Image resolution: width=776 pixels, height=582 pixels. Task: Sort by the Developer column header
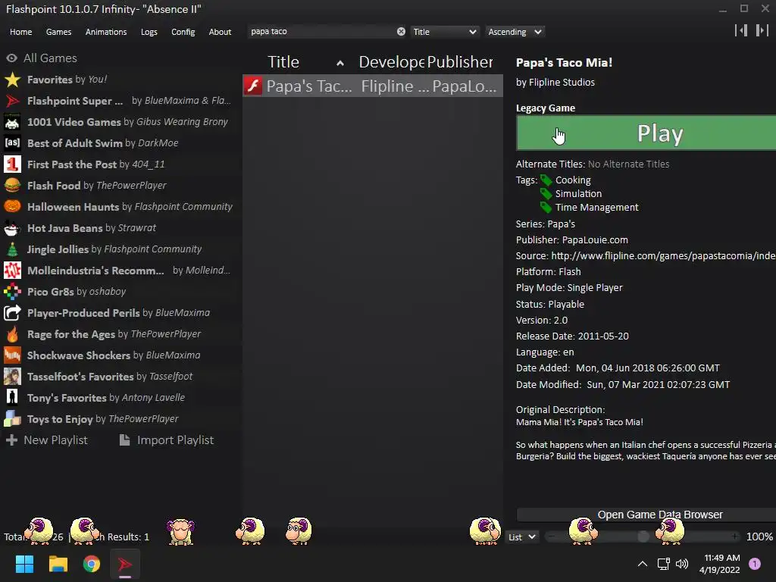[x=392, y=62]
